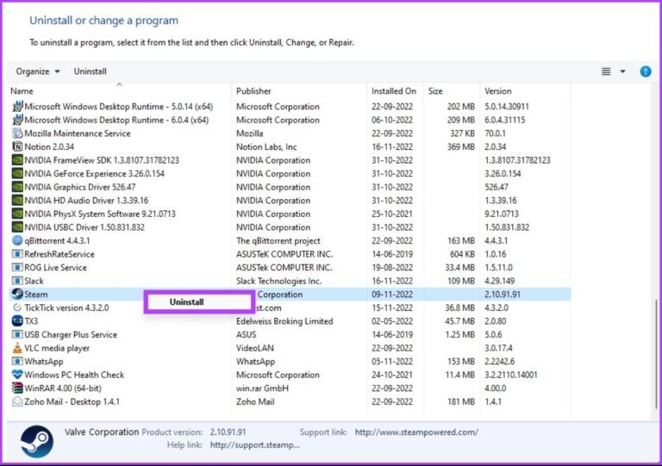This screenshot has height=466, width=662.
Task: Select Zoho Mail - Desktop 1.4.1
Action: pyautogui.click(x=72, y=401)
